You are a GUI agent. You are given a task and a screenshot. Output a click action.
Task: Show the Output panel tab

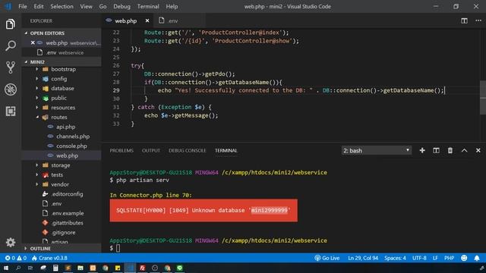pyautogui.click(x=151, y=150)
